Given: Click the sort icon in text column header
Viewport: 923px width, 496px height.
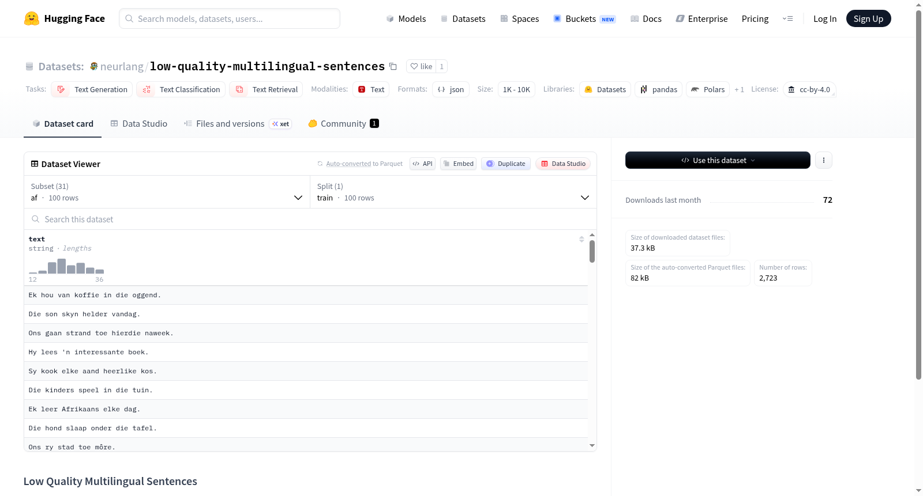Looking at the screenshot, I should coord(581,239).
